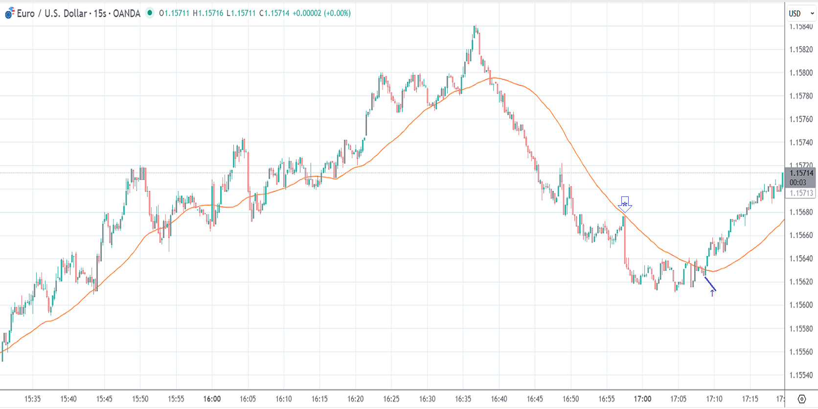This screenshot has width=818, height=409.
Task: Click time axis label 16:20
Action: pyautogui.click(x=356, y=399)
